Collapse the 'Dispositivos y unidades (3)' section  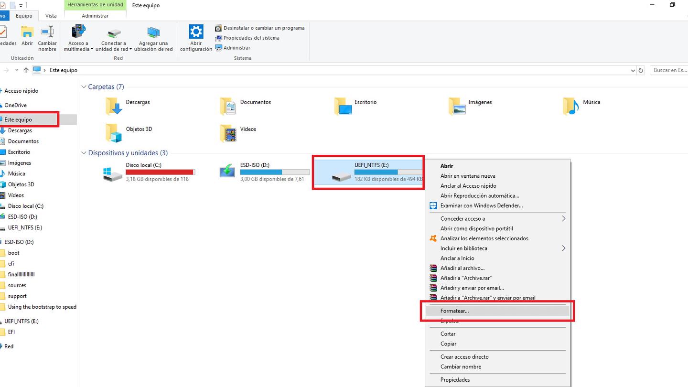coord(84,153)
